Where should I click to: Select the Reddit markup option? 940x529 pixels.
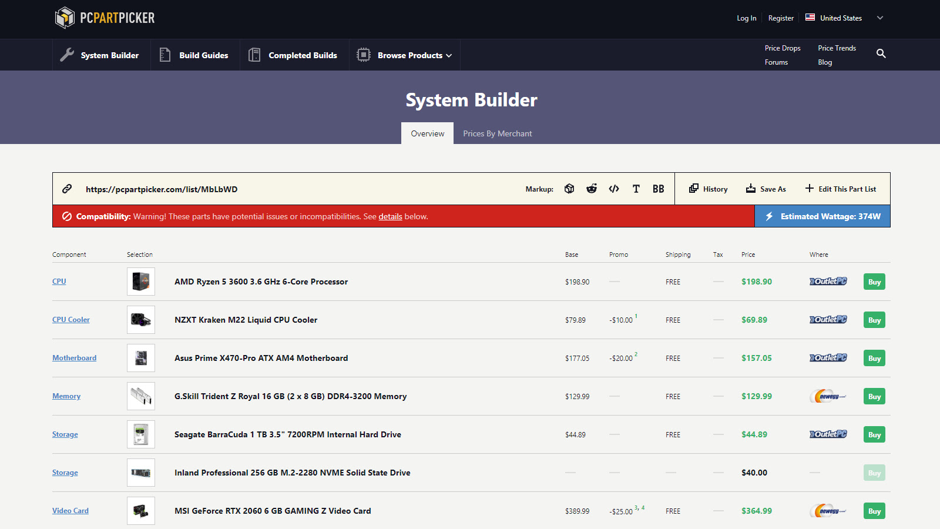(592, 189)
